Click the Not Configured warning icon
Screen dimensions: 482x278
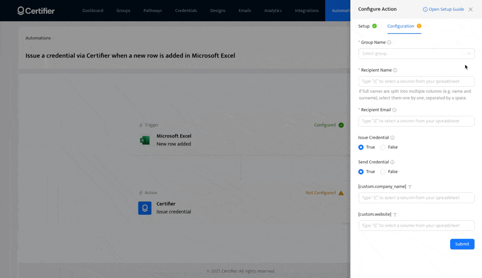pyautogui.click(x=341, y=193)
